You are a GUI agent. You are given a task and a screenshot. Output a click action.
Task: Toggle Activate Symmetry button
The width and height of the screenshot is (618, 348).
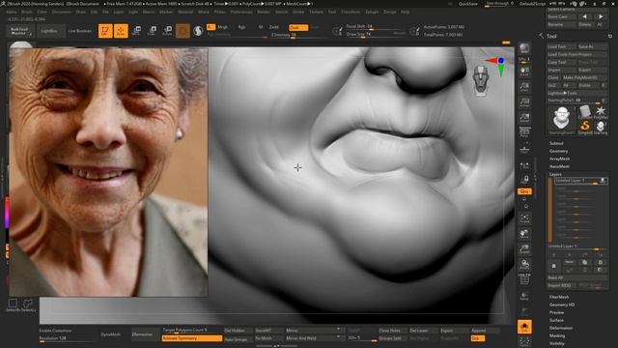192,338
